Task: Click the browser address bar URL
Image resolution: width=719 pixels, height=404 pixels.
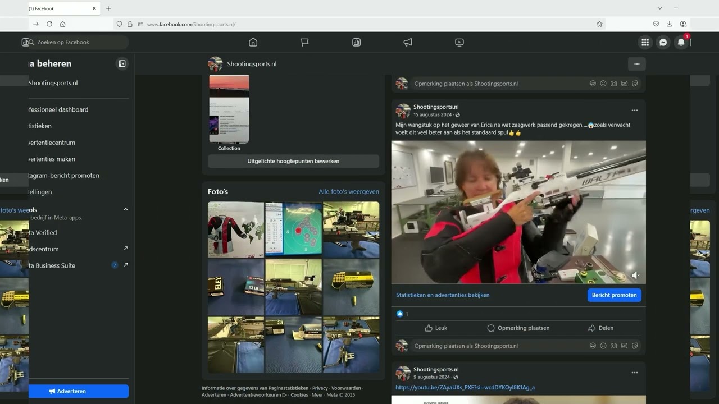Action: [191, 24]
